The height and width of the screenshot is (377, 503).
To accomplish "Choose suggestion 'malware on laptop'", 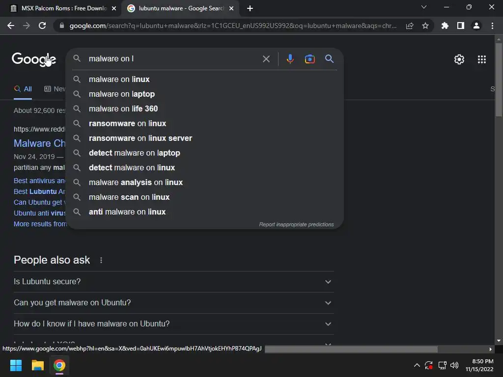I will pyautogui.click(x=205, y=94).
